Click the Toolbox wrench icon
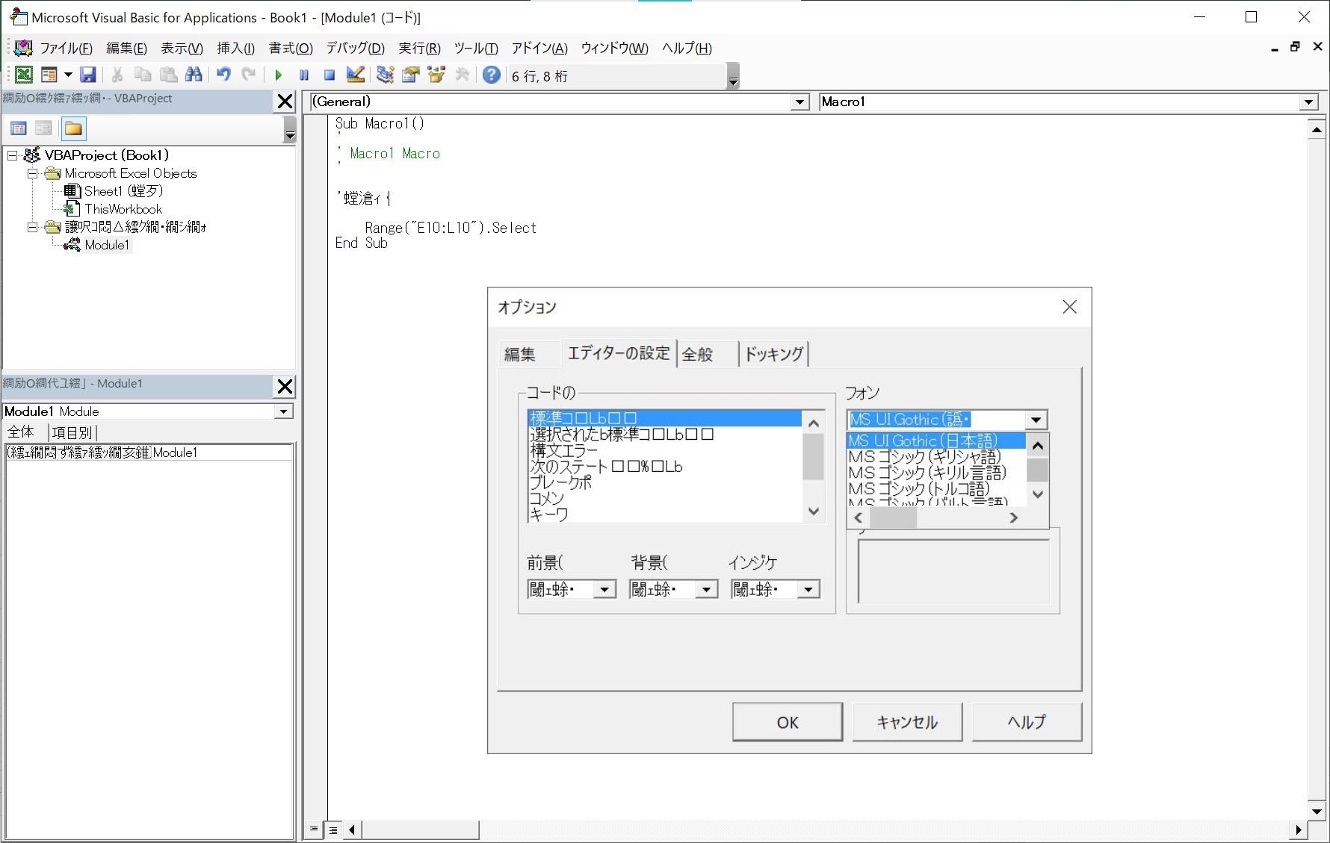Screen dimensions: 1330x843 463,75
